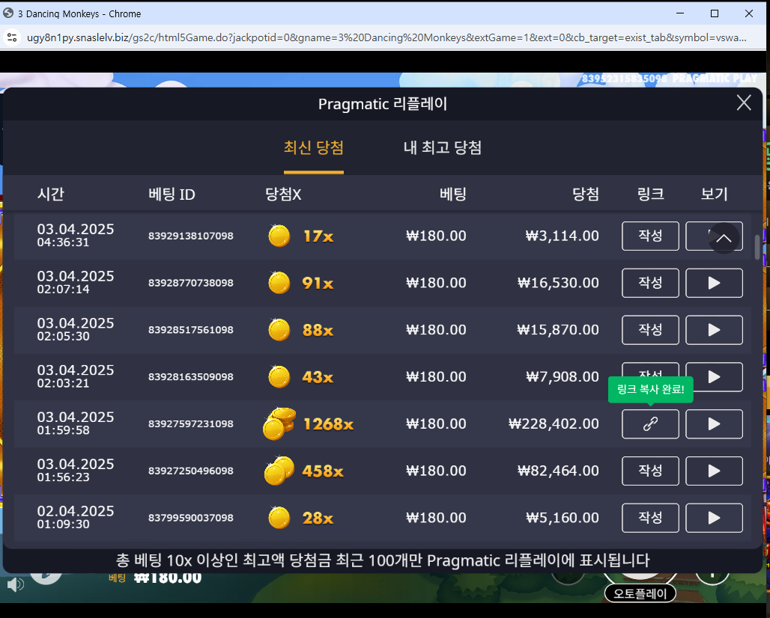This screenshot has height=618, width=770.
Task: Mute game sound with speaker icon
Action: [15, 584]
